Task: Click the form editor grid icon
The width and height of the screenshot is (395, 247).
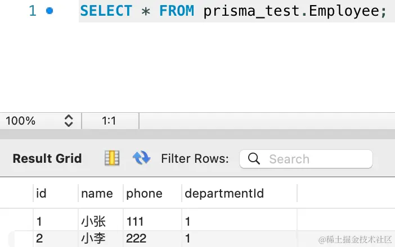Action: pos(112,158)
